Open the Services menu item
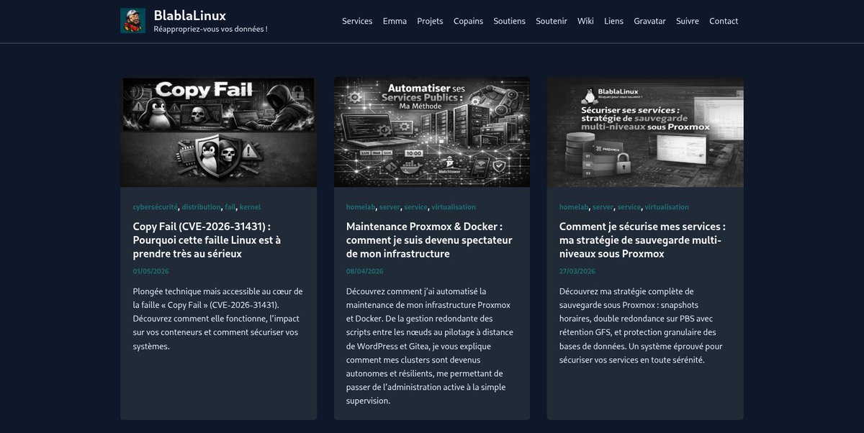Viewport: 864px width, 433px height. (357, 21)
